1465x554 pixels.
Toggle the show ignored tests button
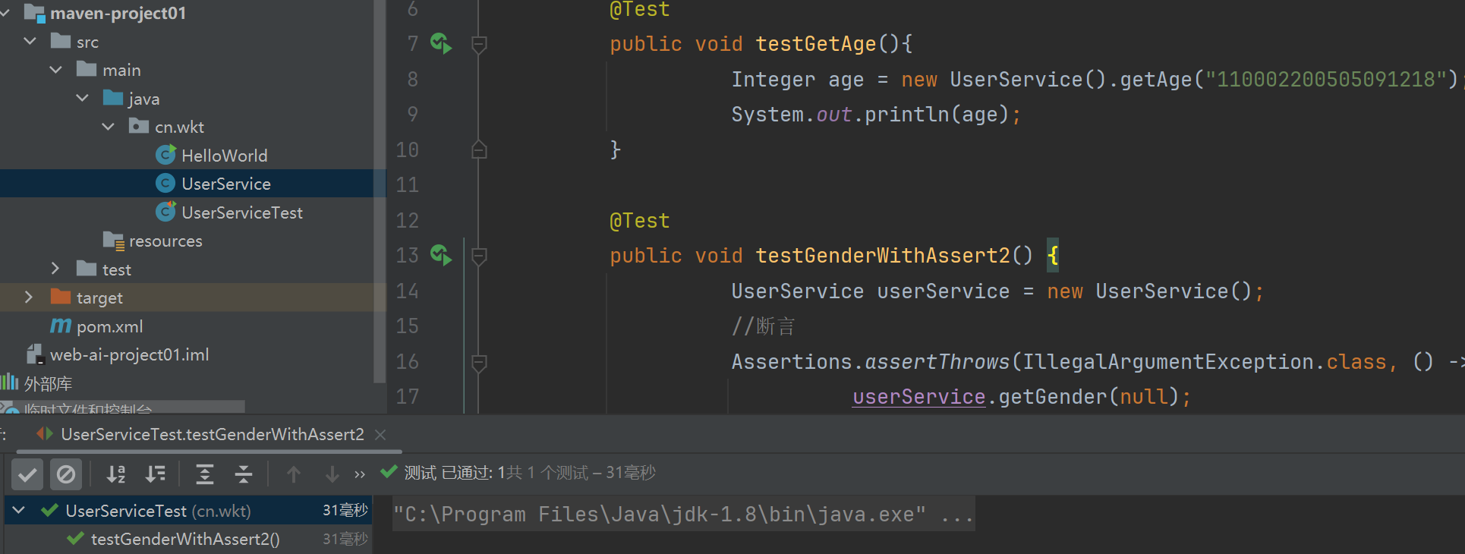66,475
